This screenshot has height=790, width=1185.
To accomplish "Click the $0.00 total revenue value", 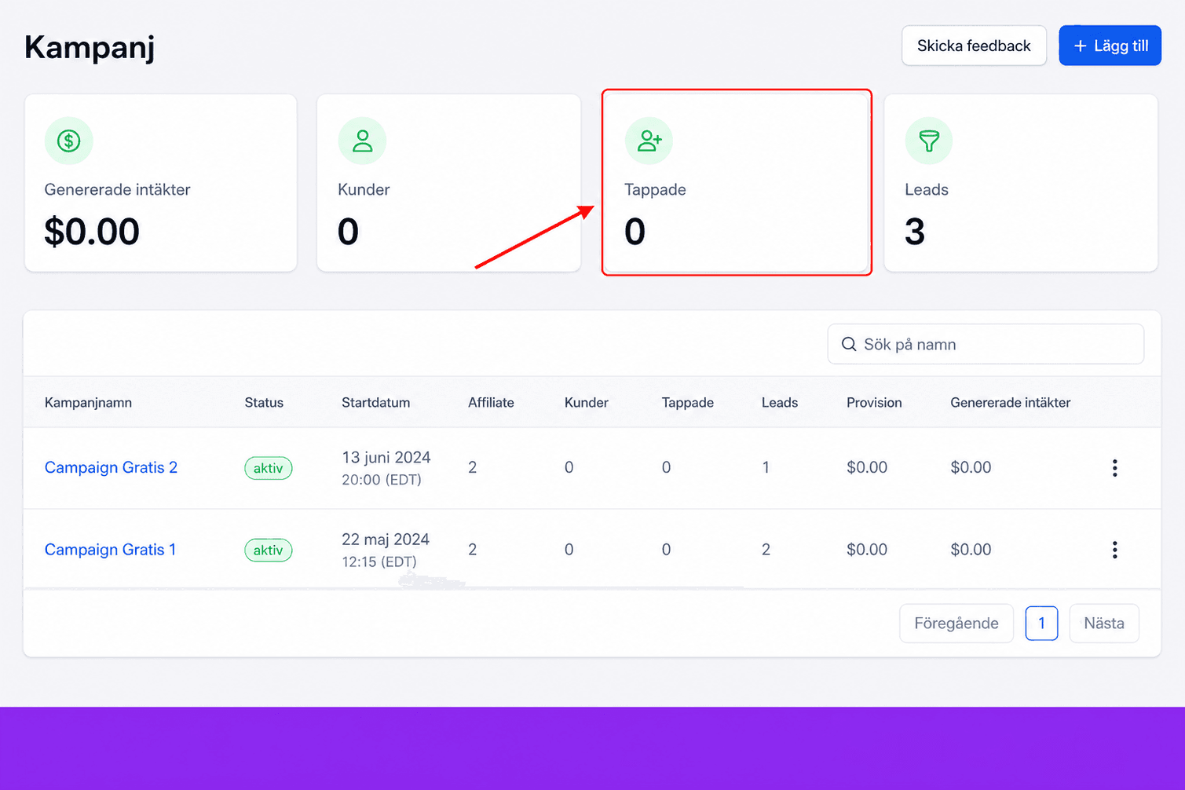I will (x=92, y=232).
